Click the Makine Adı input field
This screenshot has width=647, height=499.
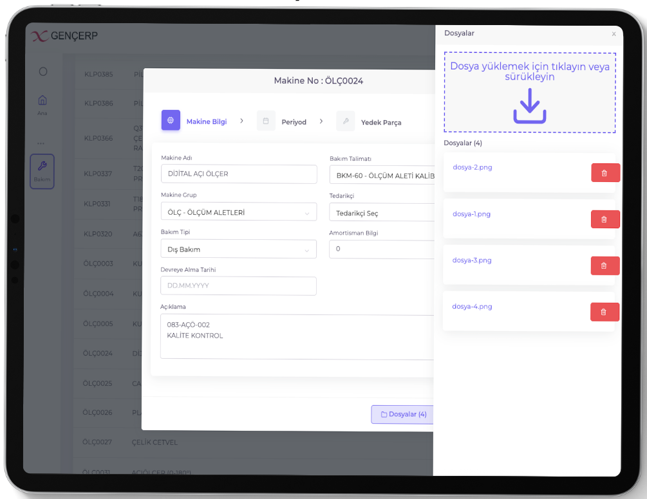(238, 174)
